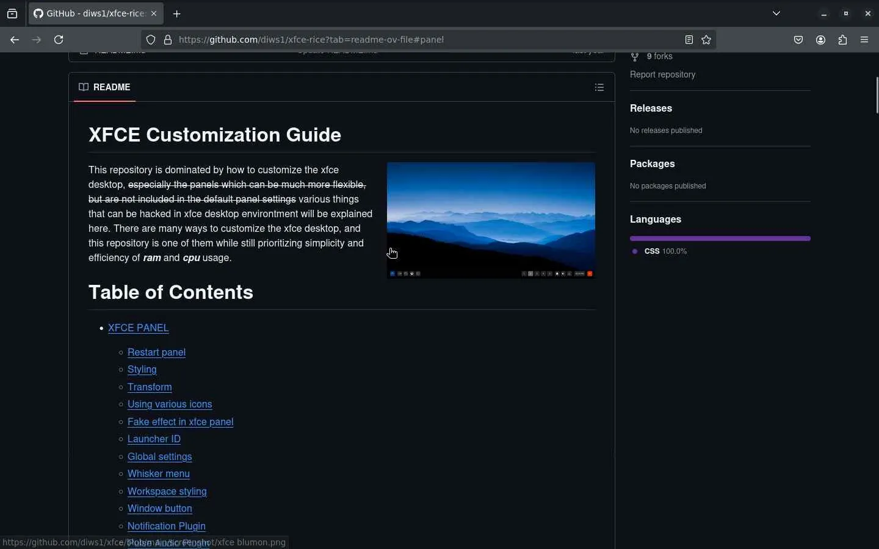Go back to the previous page
Viewport: 879px width, 549px height.
pyautogui.click(x=15, y=40)
